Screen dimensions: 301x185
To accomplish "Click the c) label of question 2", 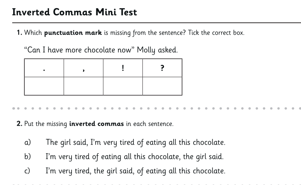I will point(27,171).
